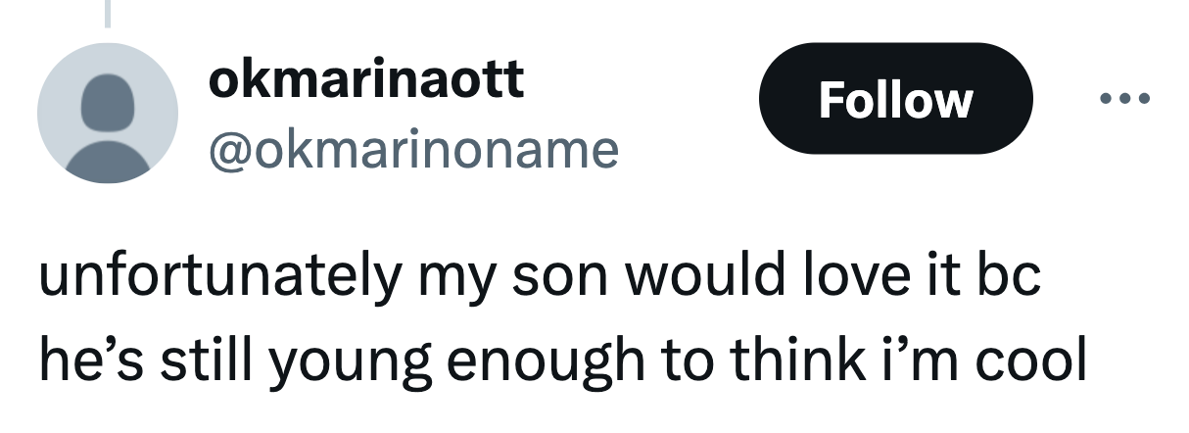The image size is (1189, 433).
Task: Follow the okmarinaott account
Action: click(895, 99)
